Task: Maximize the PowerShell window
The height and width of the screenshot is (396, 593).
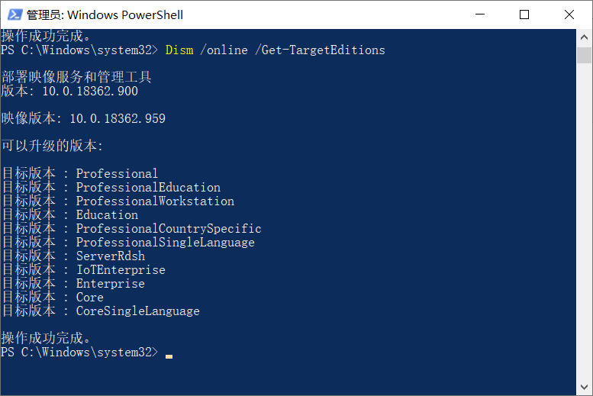Action: pyautogui.click(x=524, y=14)
